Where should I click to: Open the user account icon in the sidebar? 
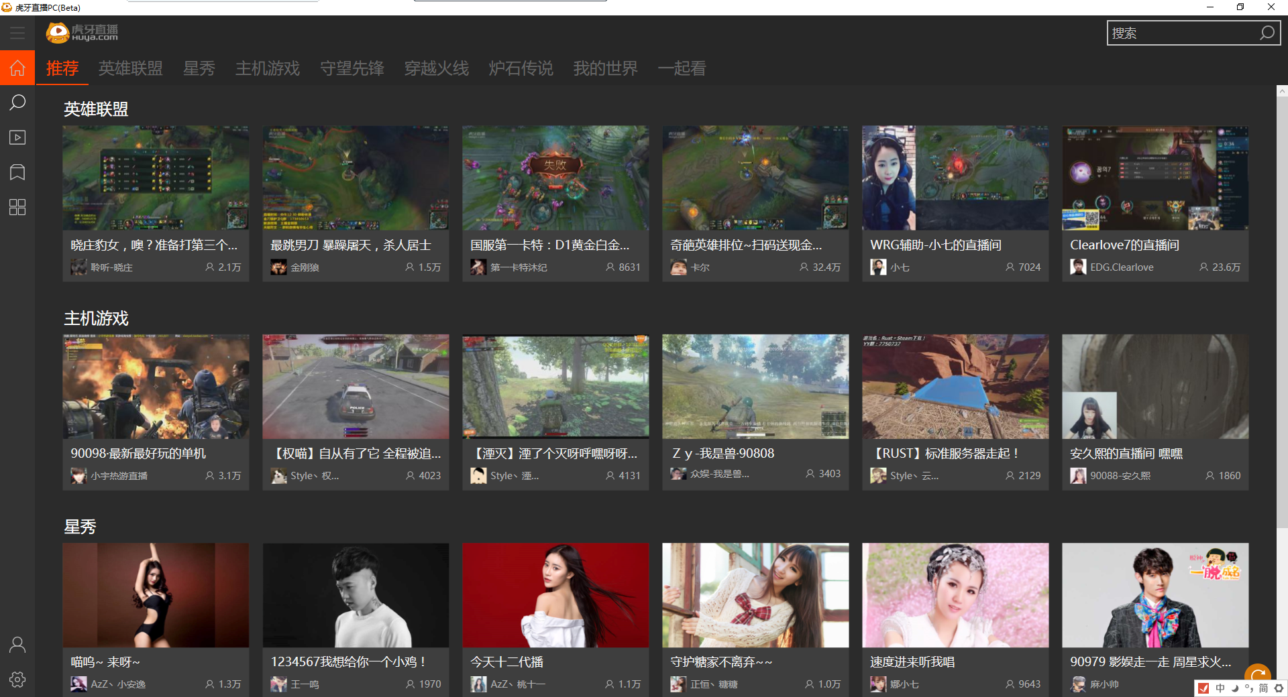[x=17, y=645]
